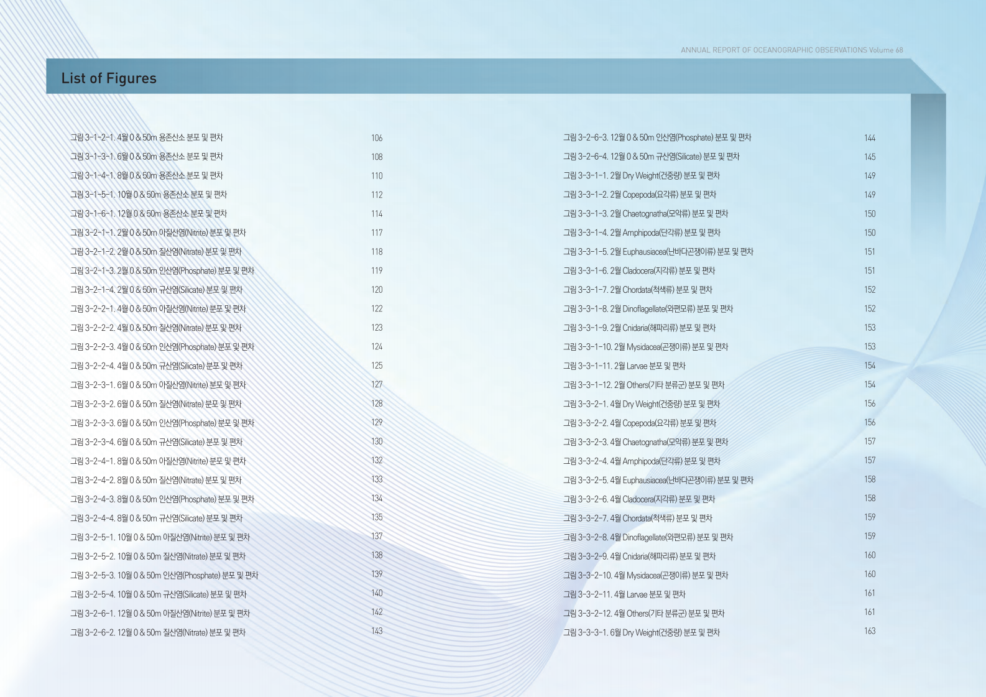Click entry 그림 3-3-2-12 April Others

tap(643, 614)
